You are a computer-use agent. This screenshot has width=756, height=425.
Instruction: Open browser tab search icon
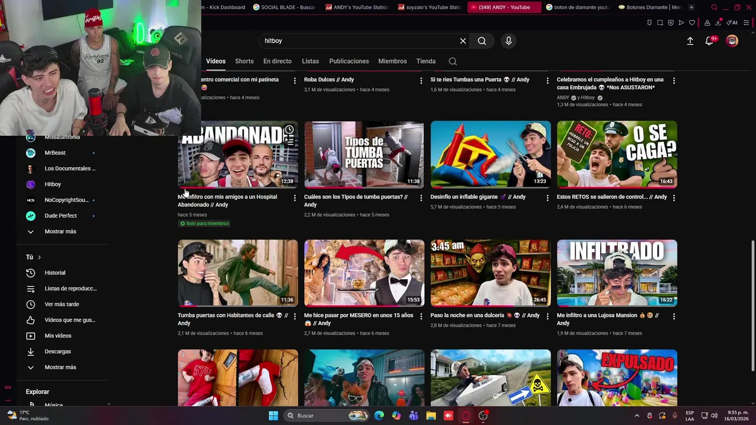[x=714, y=7]
